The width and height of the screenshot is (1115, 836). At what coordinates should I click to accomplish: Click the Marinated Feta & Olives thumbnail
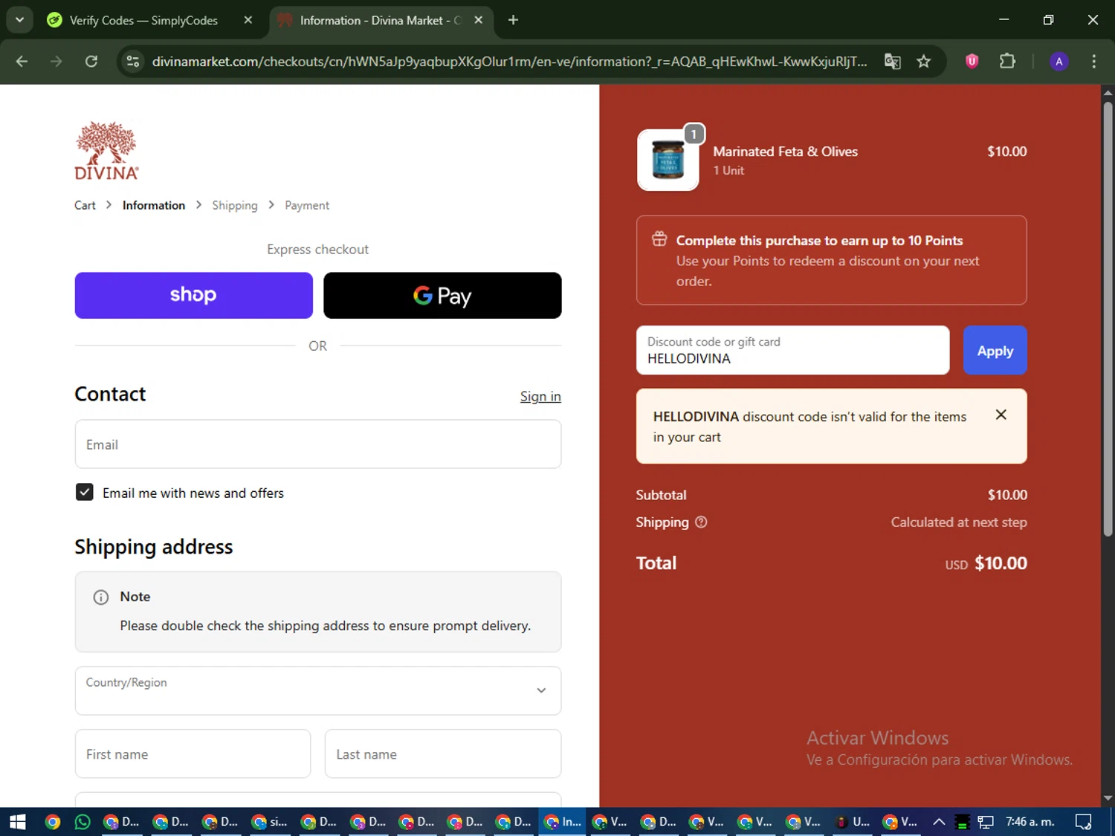[x=668, y=160]
